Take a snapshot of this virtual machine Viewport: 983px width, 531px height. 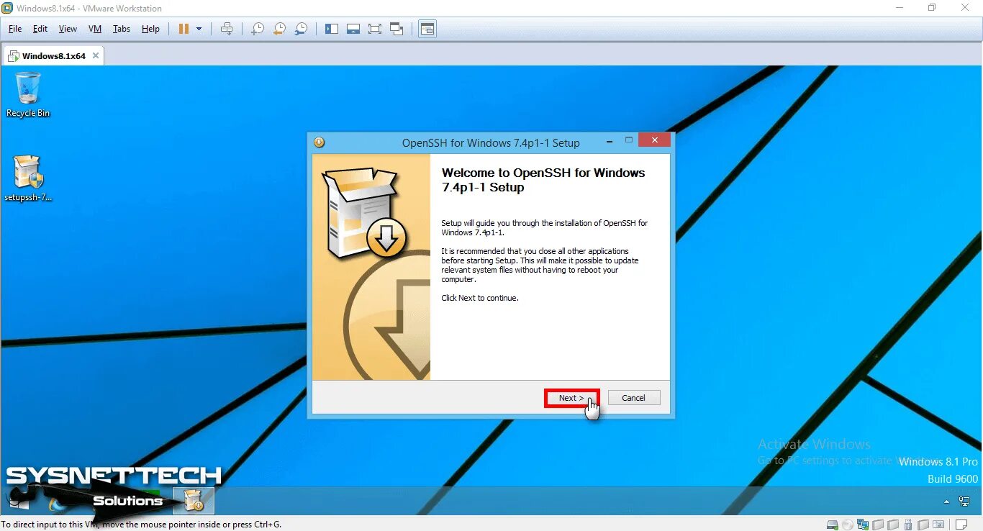[x=257, y=29]
